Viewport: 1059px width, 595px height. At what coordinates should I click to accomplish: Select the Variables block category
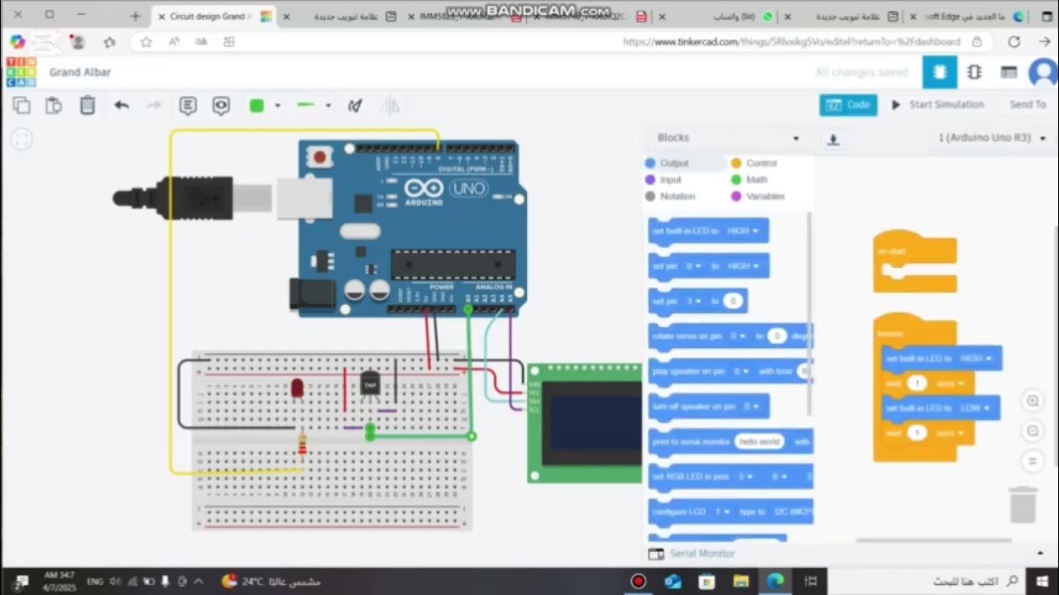tap(758, 196)
